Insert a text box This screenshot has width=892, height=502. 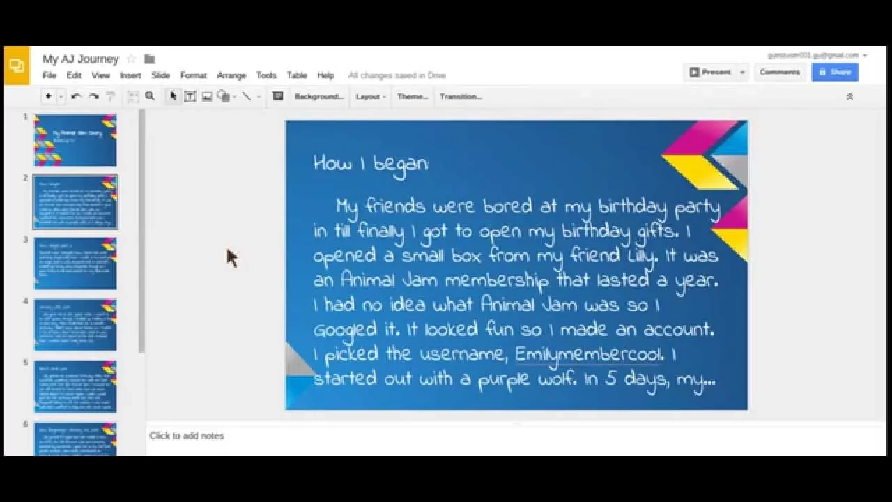(x=190, y=97)
